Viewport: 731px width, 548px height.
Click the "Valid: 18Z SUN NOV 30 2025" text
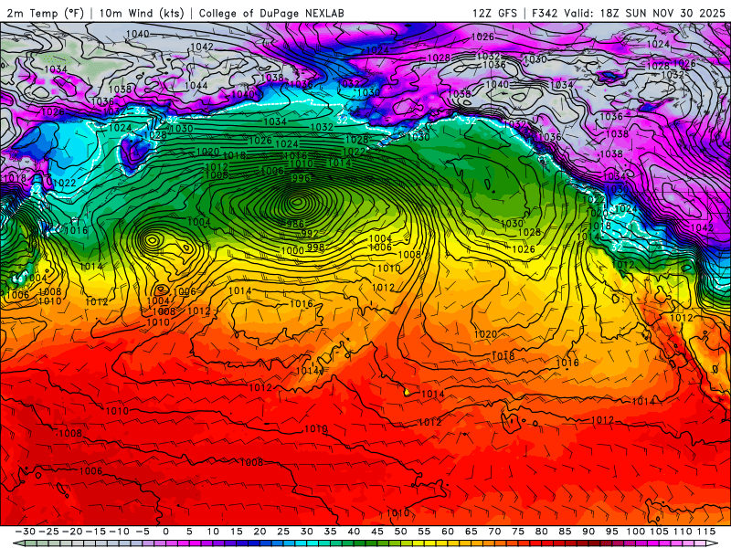(645, 13)
